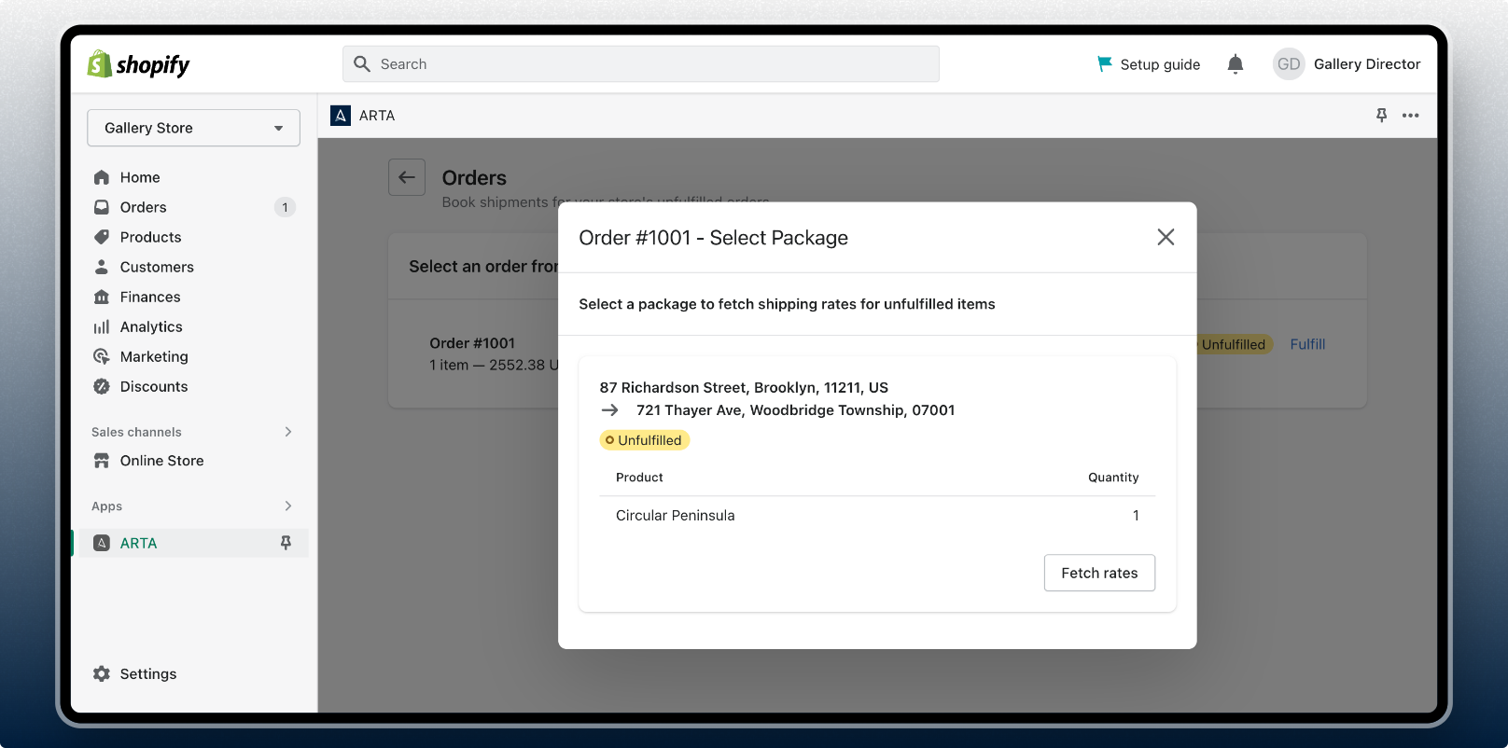Open the Gallery Director account menu
This screenshot has width=1508, height=748.
1347,64
